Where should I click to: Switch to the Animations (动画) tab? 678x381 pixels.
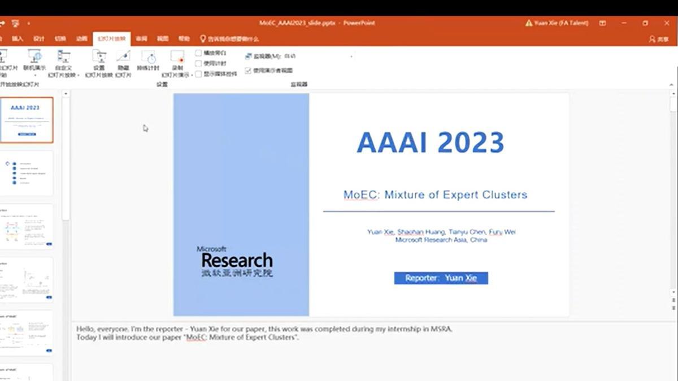[x=82, y=39]
